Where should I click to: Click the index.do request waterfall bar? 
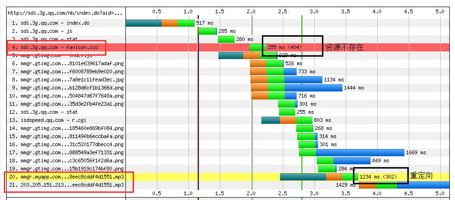pyautogui.click(x=160, y=23)
